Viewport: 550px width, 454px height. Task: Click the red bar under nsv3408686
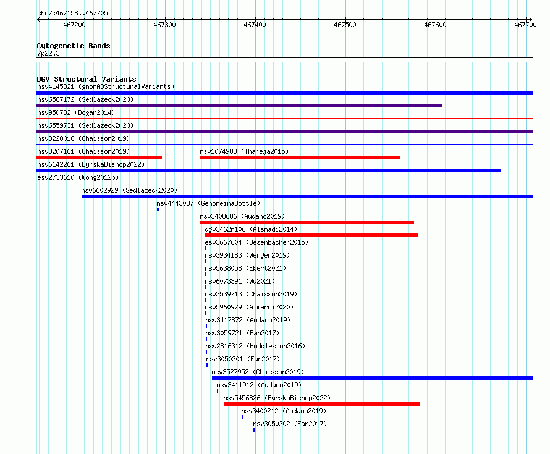[307, 222]
